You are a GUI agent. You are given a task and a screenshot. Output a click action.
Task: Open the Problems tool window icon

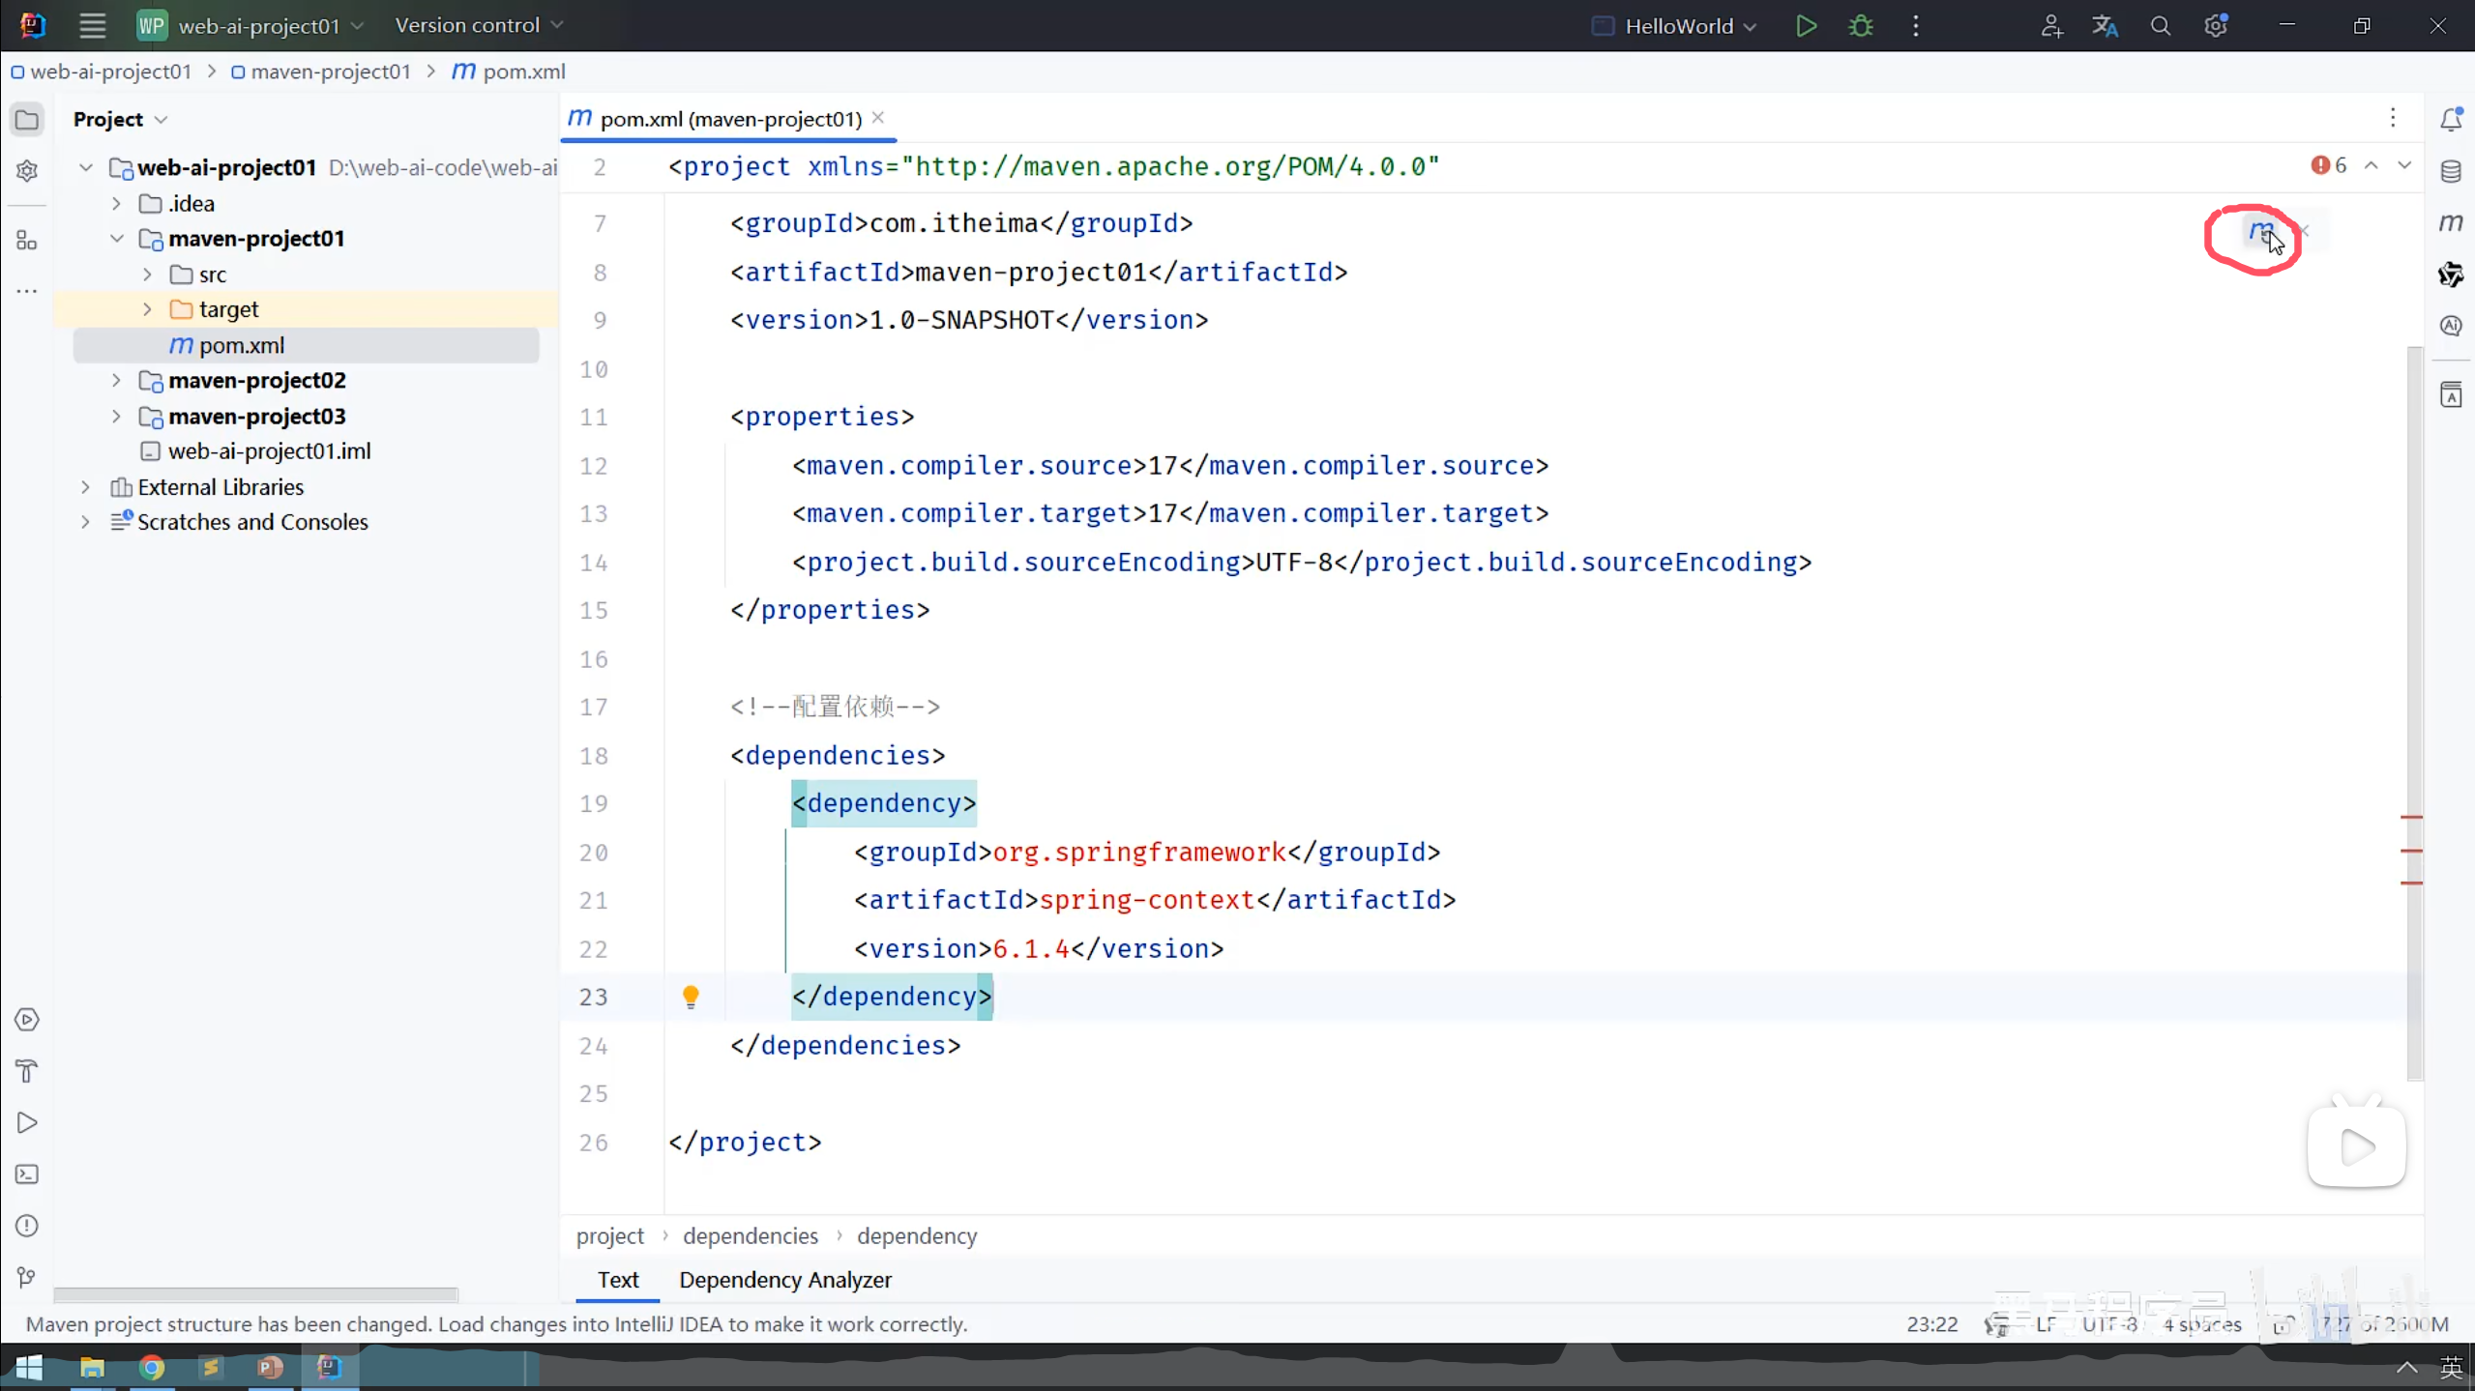[x=27, y=1226]
